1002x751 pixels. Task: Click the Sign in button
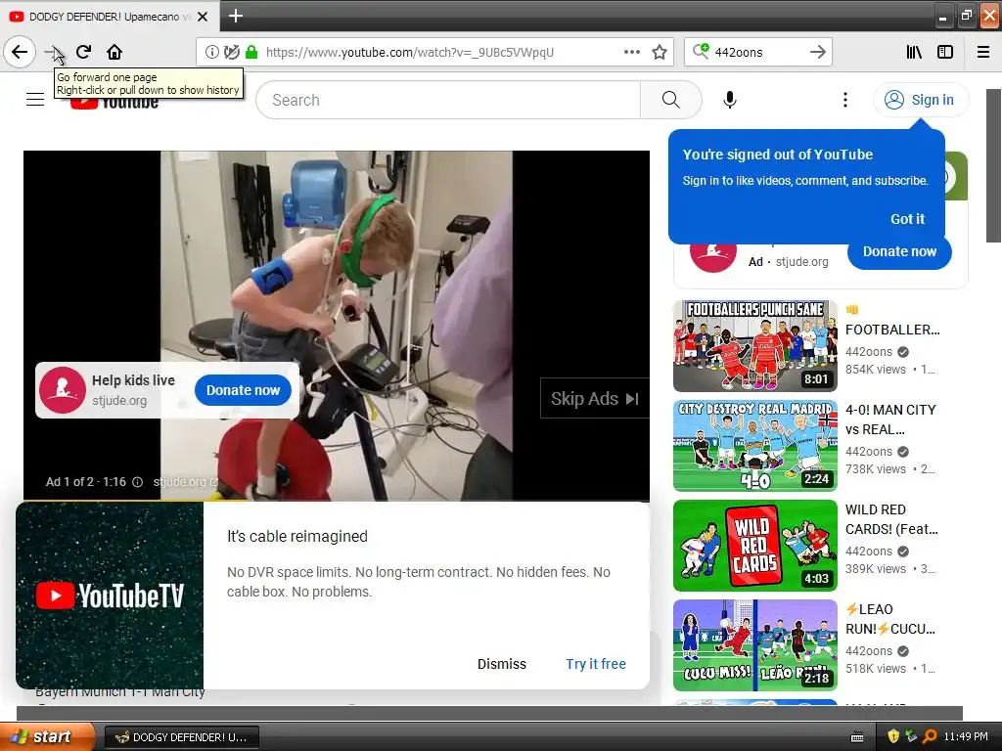pos(920,100)
